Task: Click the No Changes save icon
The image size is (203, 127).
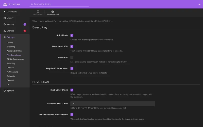Action: (38, 12)
